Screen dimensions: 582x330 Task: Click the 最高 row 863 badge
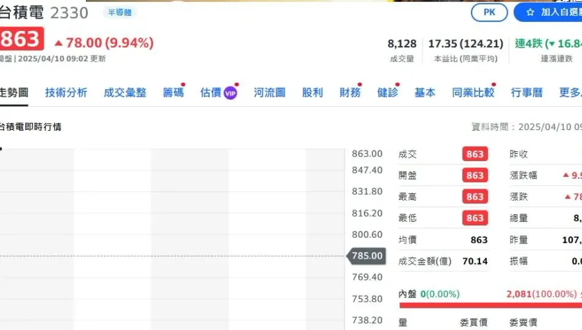click(475, 197)
